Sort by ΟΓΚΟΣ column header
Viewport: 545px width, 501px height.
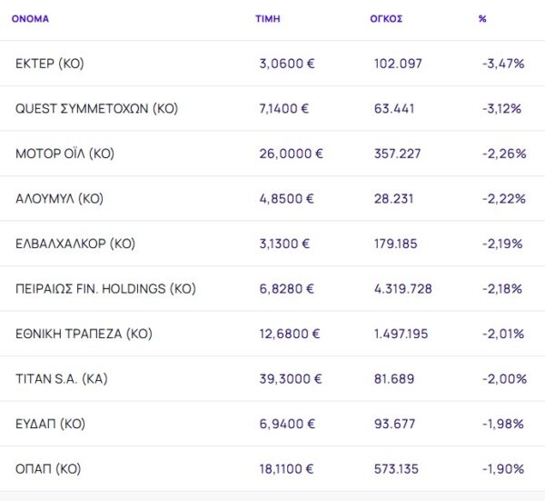388,18
